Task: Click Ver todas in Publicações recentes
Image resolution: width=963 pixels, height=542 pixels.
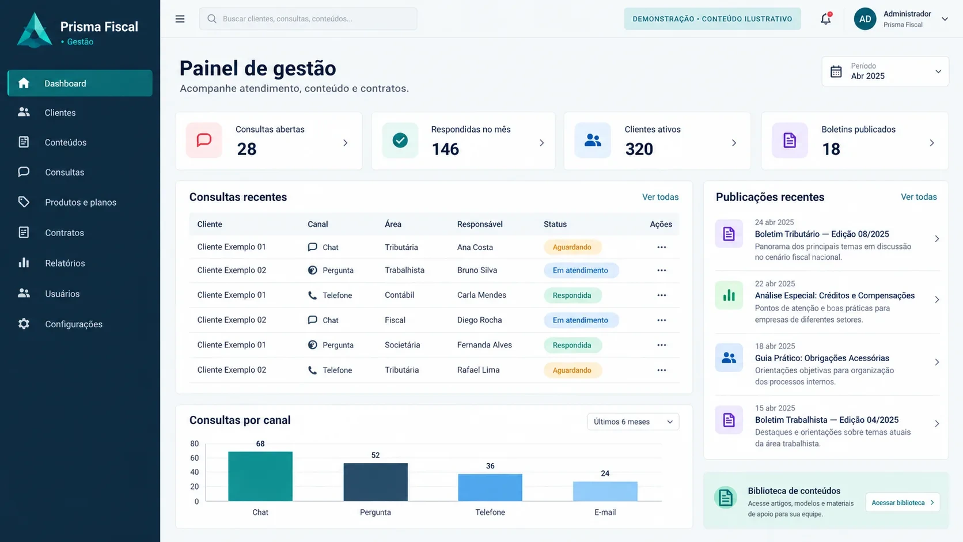Action: (919, 197)
